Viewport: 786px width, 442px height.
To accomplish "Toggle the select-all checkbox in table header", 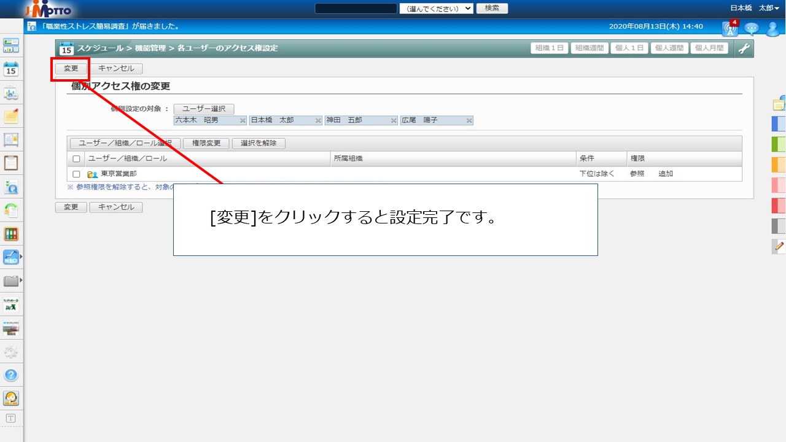I will click(77, 159).
